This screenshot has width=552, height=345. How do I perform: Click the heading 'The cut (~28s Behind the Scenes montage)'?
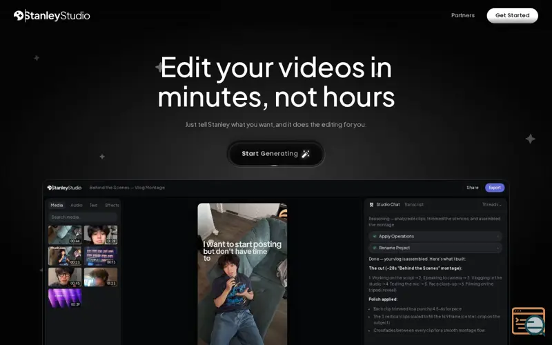tap(415, 268)
